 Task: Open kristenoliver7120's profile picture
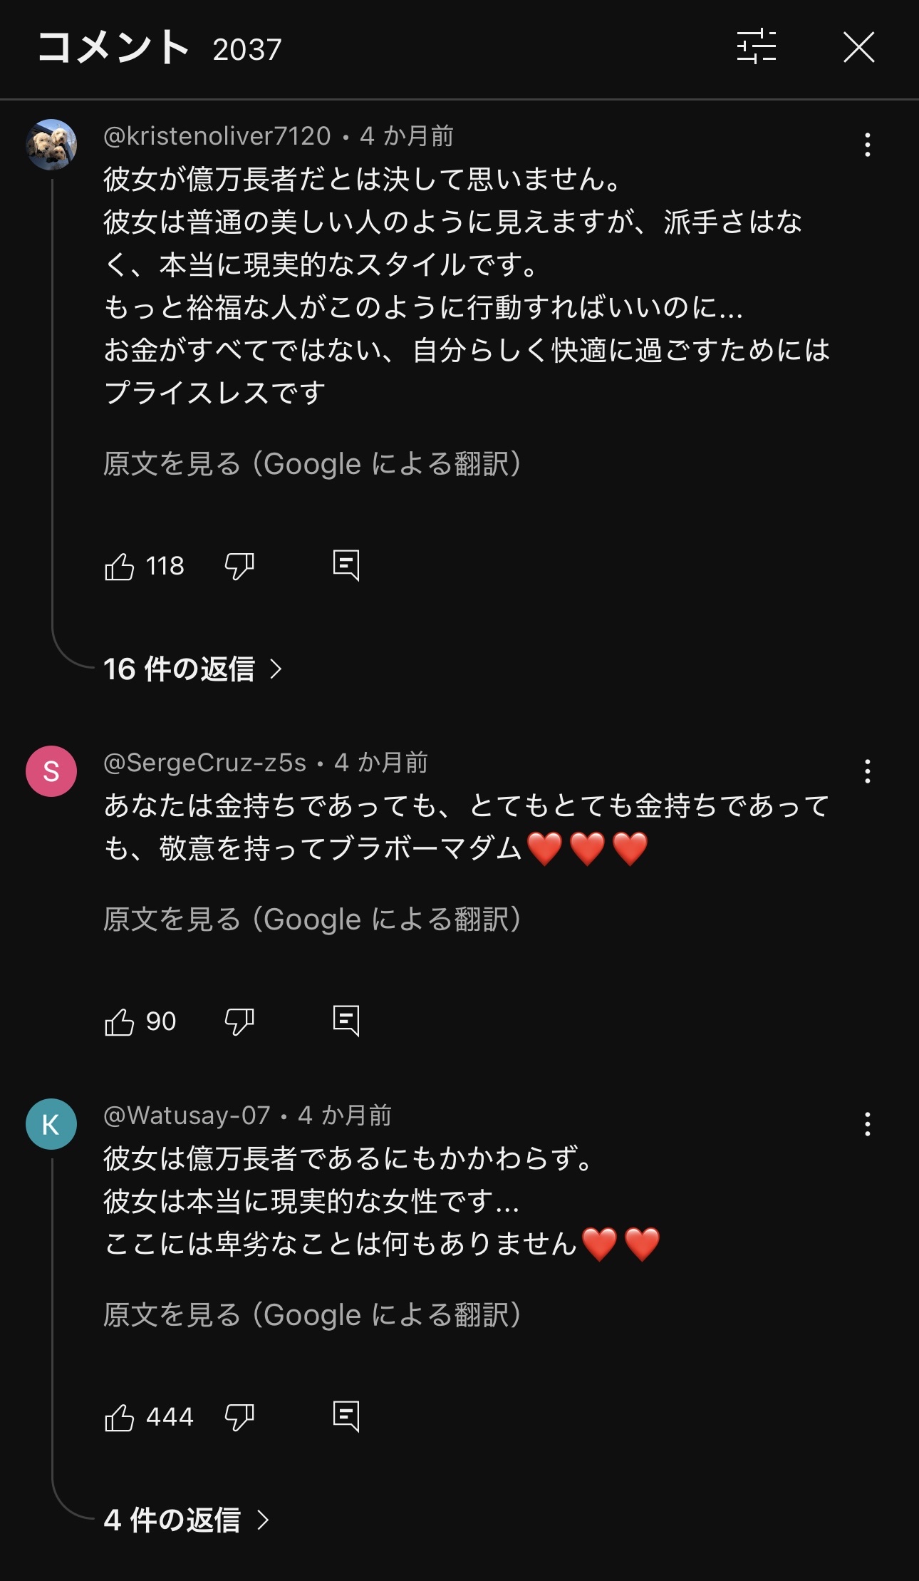[51, 145]
